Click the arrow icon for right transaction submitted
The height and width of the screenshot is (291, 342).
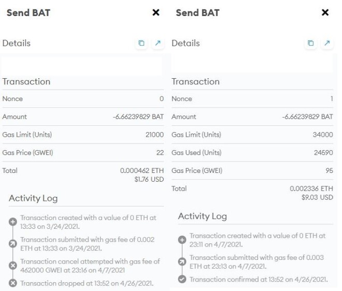coord(182,261)
